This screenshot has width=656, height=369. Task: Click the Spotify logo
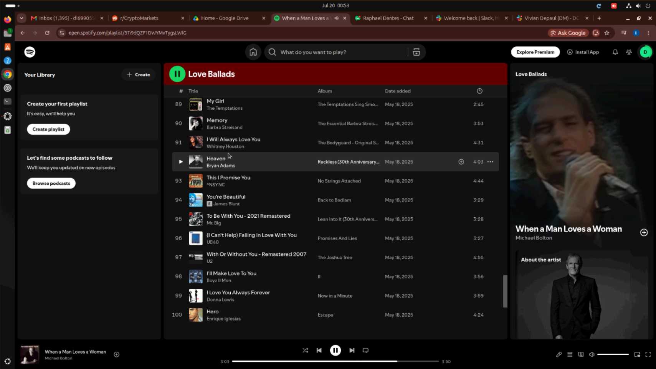[x=30, y=52]
